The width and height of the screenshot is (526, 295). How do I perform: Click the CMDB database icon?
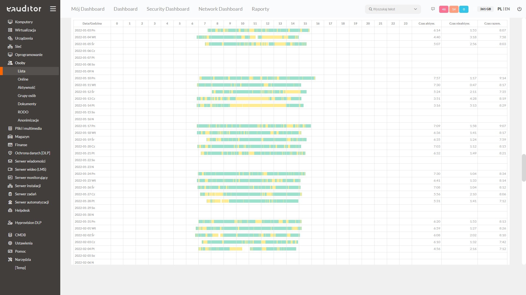(10, 235)
